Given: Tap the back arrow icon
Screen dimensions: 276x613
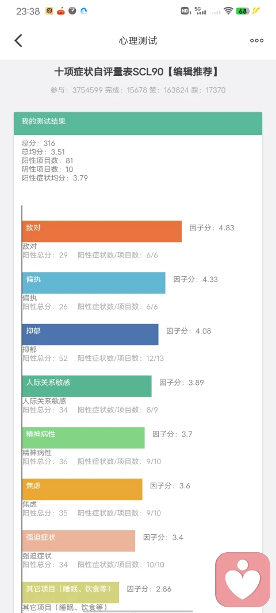Looking at the screenshot, I should pos(18,40).
